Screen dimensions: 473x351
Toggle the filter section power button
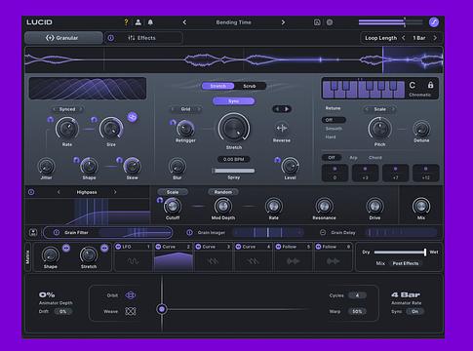tap(31, 192)
